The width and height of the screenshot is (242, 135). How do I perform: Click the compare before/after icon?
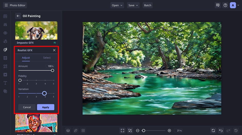(75, 131)
